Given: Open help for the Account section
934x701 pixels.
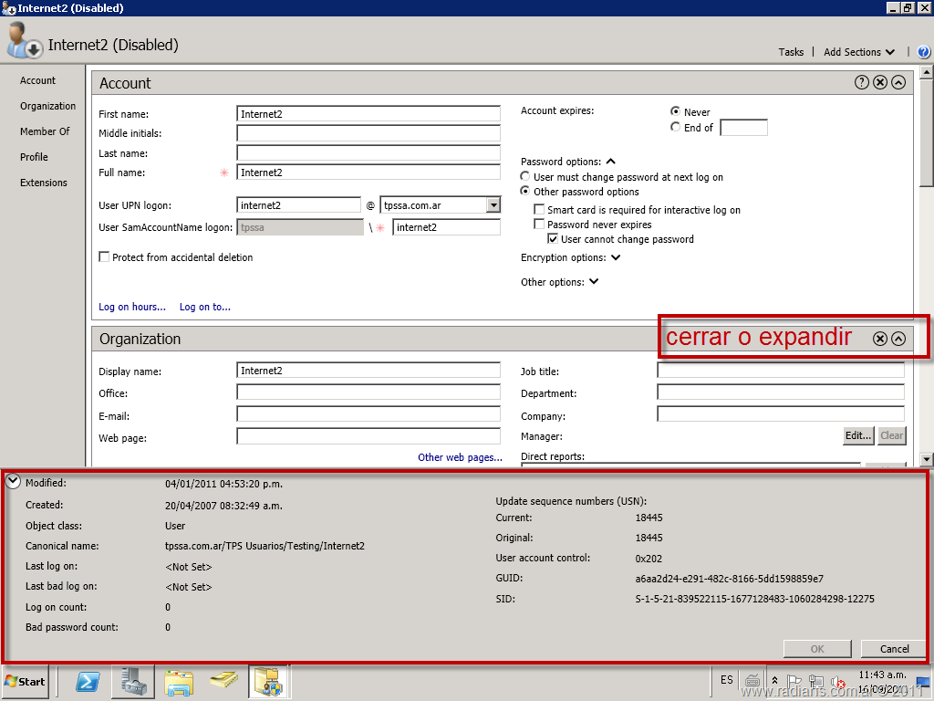Looking at the screenshot, I should (861, 83).
